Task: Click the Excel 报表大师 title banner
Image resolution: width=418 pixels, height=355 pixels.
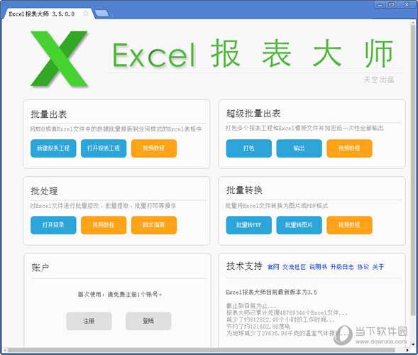Action: pos(253,55)
